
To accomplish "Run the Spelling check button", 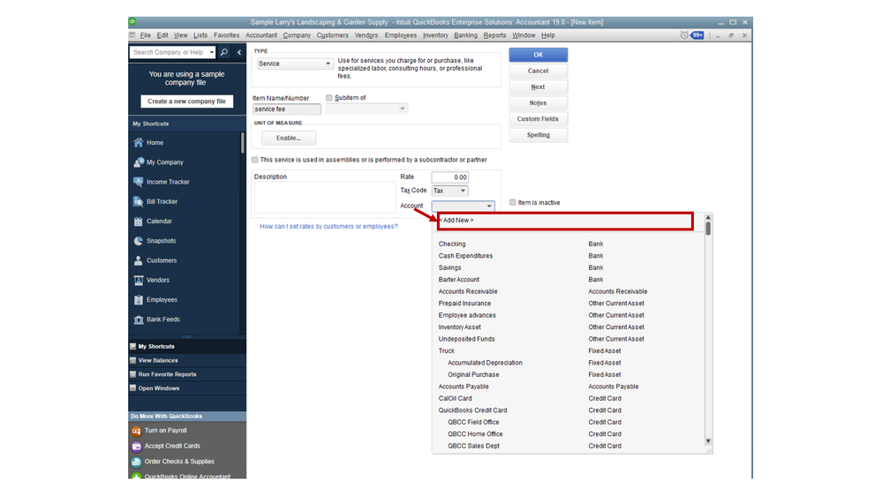I will [x=539, y=135].
